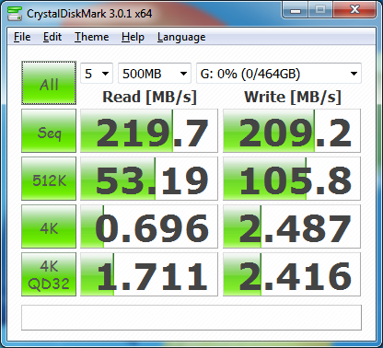Click the empty comment field at bottom
The height and width of the screenshot is (348, 383).
click(x=191, y=318)
